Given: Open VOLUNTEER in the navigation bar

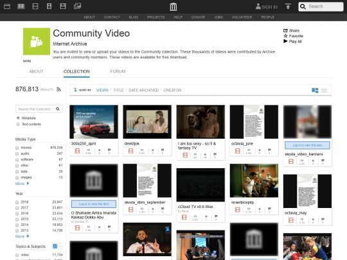Looking at the screenshot, I should [242, 17].
